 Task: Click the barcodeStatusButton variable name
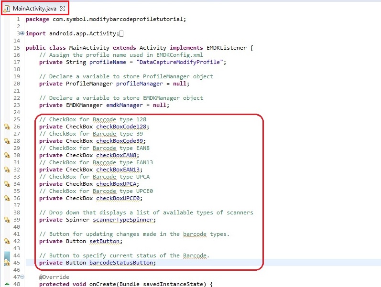[122, 263]
